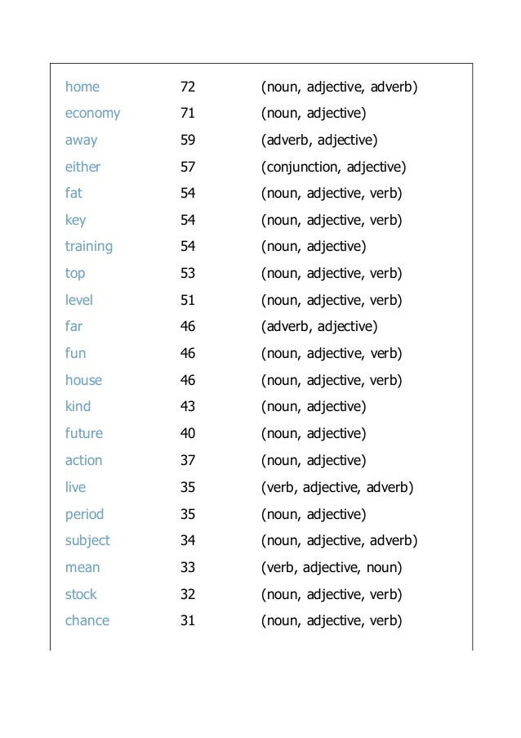
Task: Select the 'fun' link
Action: click(x=76, y=353)
